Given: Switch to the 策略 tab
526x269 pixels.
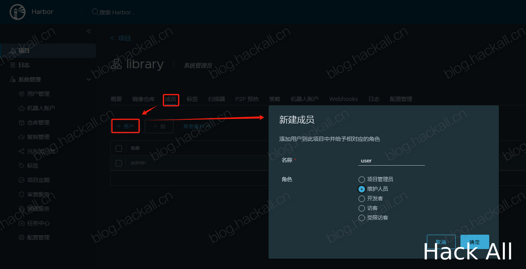Looking at the screenshot, I should click(275, 99).
